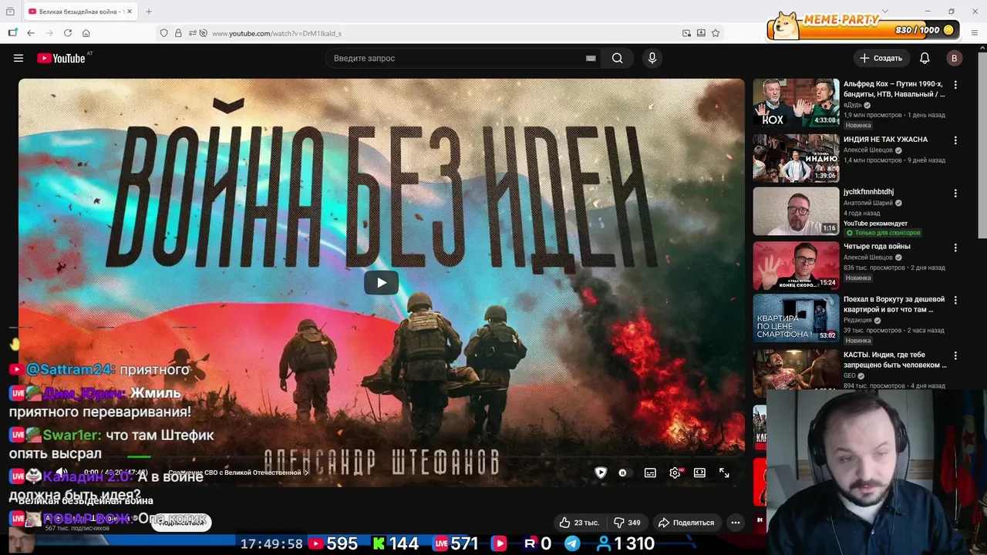Open the 'Альфред Кох' video thumbnail

pyautogui.click(x=796, y=103)
